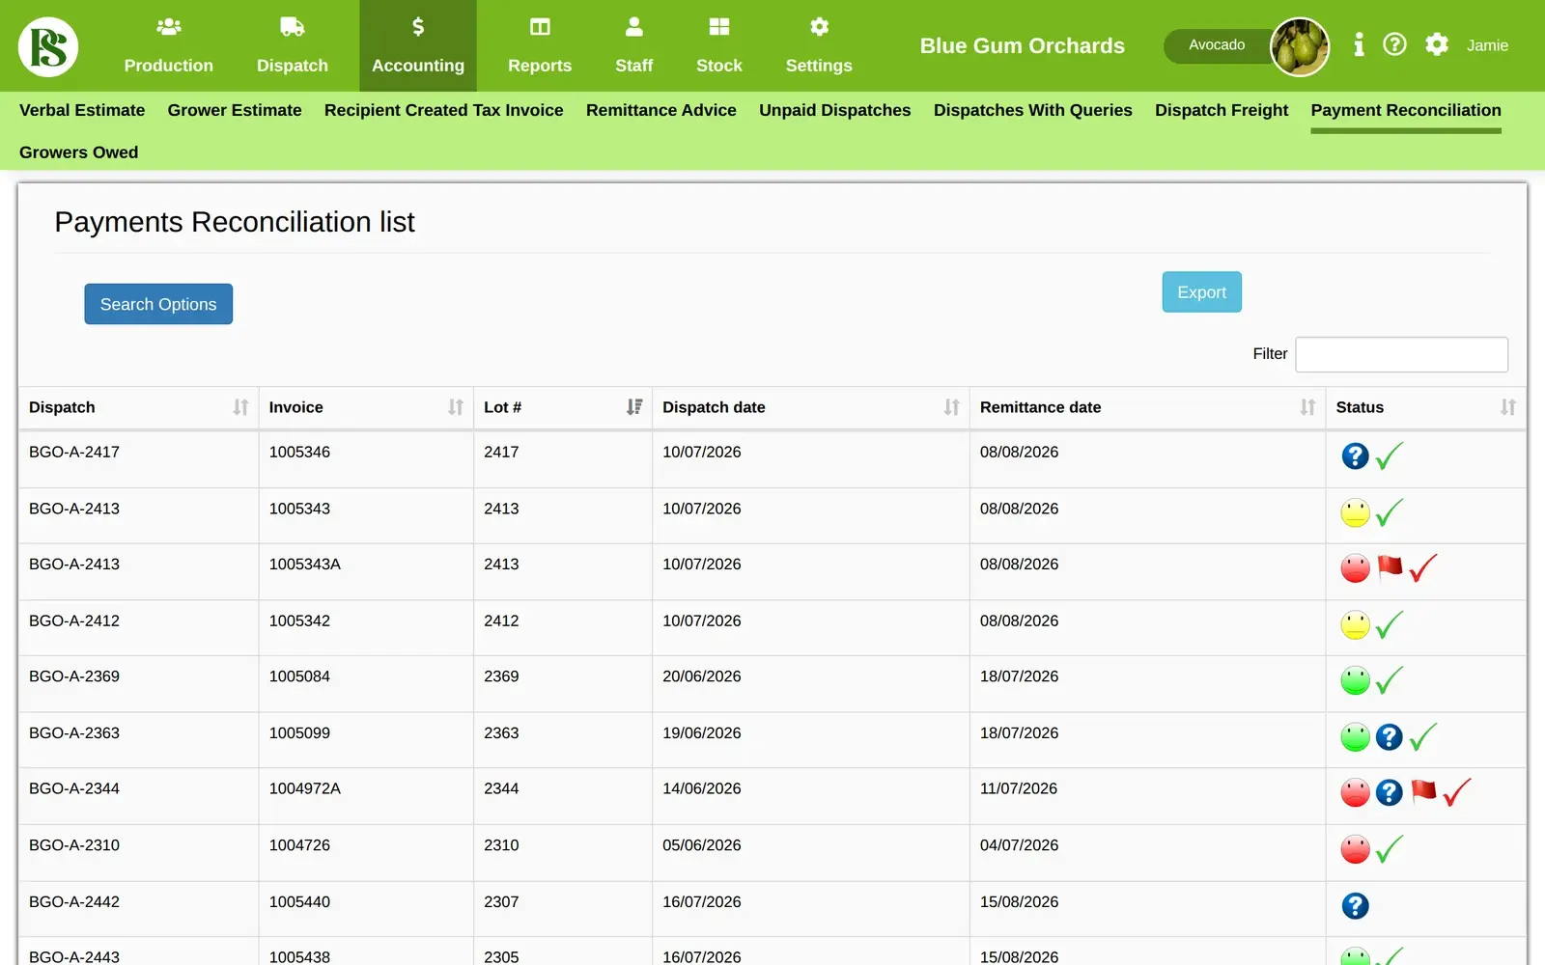
Task: Open the Dispatch menu
Action: 292,45
